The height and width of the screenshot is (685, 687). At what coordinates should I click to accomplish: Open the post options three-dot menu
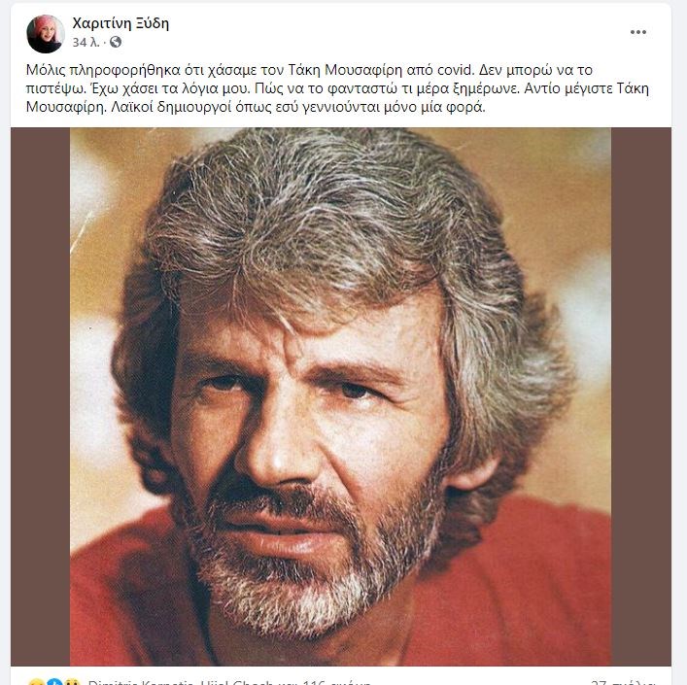637,32
